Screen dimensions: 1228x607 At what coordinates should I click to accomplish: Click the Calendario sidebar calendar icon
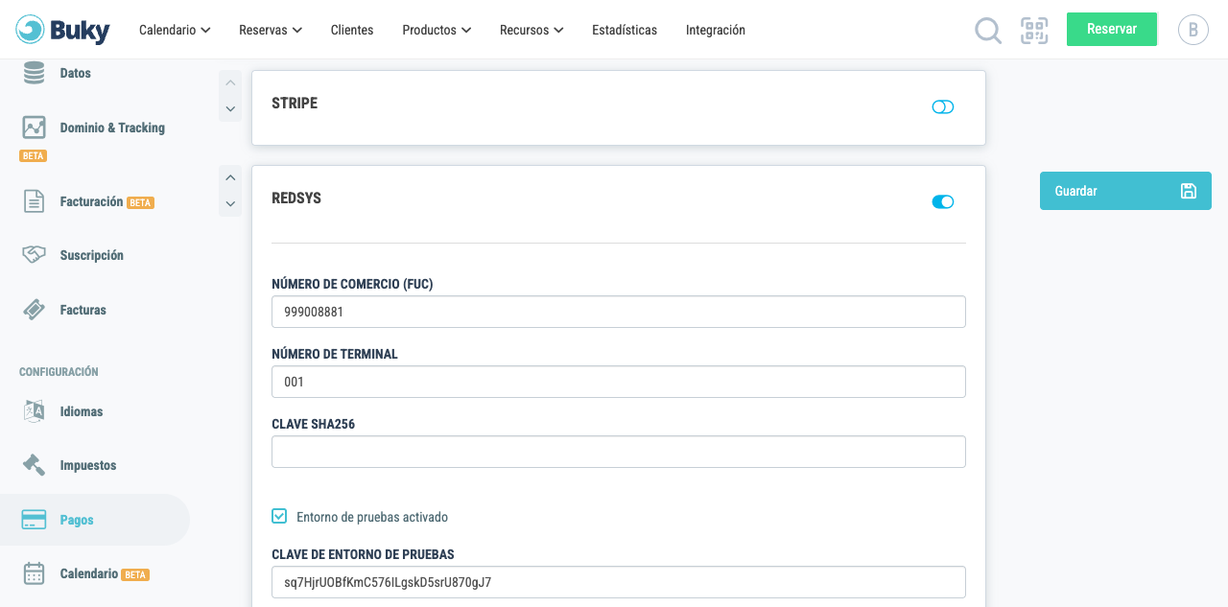tap(35, 573)
